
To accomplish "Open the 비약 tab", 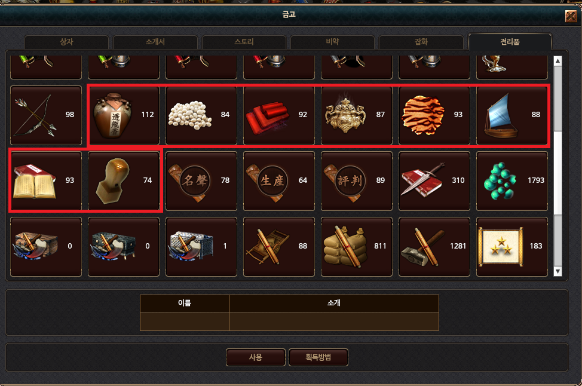I will pos(333,42).
